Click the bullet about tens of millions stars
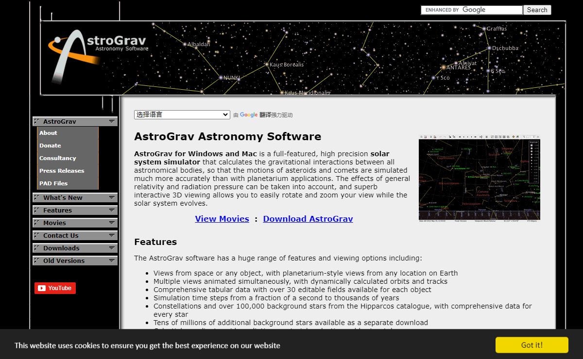This screenshot has width=583, height=359. tap(291, 323)
